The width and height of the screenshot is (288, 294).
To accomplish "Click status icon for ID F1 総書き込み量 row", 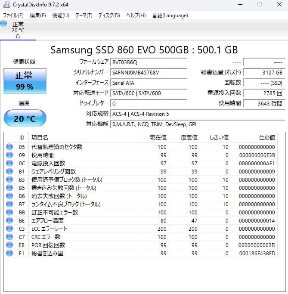I will pos(9,253).
